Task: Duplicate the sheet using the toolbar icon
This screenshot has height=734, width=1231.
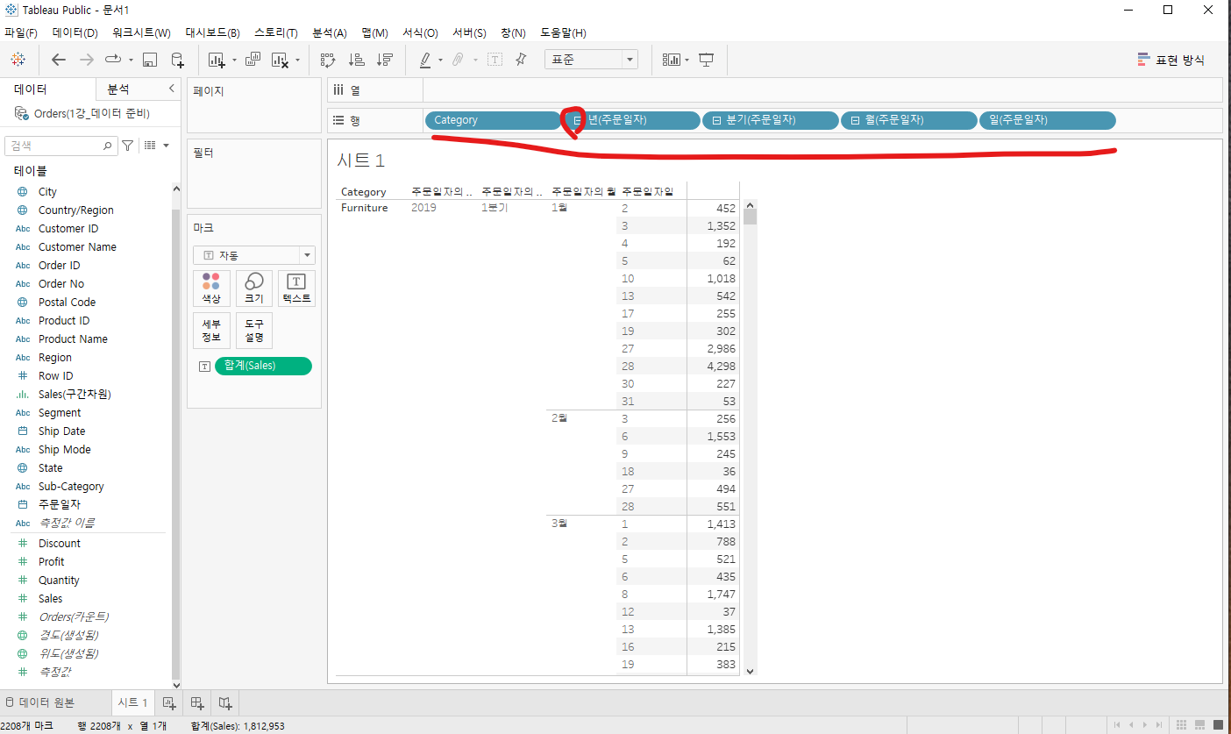Action: [x=253, y=60]
